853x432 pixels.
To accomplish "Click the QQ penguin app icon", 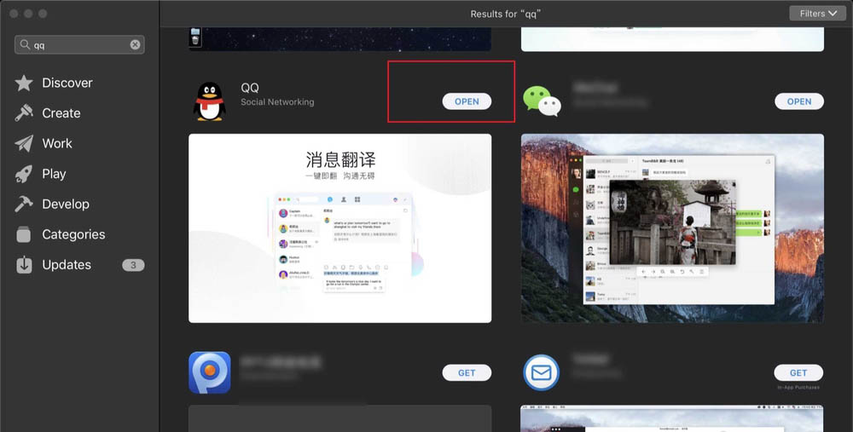I will pos(210,101).
